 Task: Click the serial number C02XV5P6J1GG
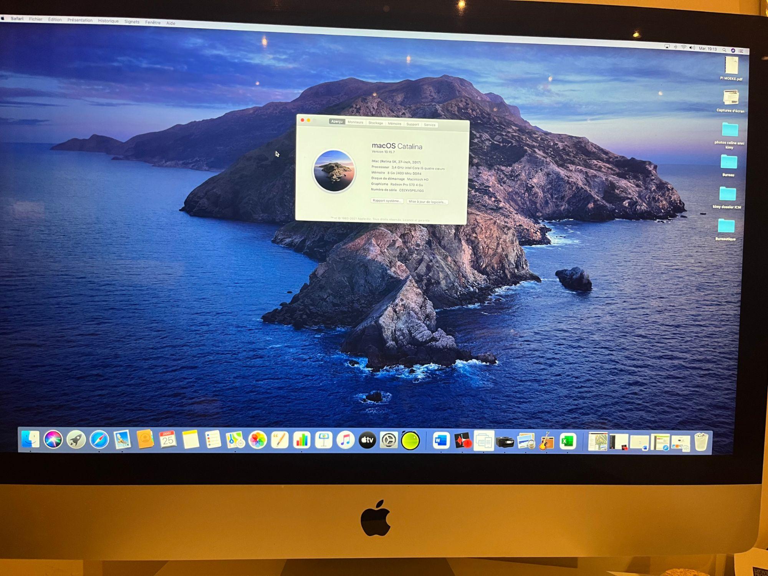tap(411, 190)
